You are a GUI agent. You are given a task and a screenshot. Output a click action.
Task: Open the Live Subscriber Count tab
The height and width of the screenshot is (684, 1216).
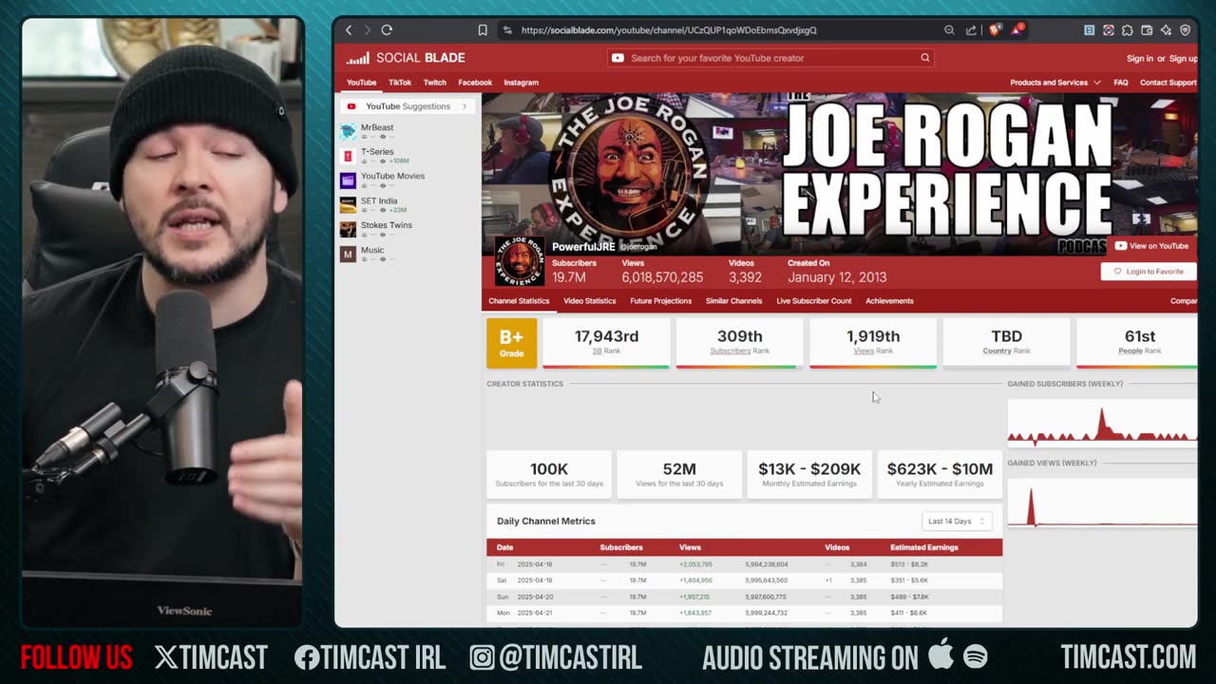[x=813, y=301]
